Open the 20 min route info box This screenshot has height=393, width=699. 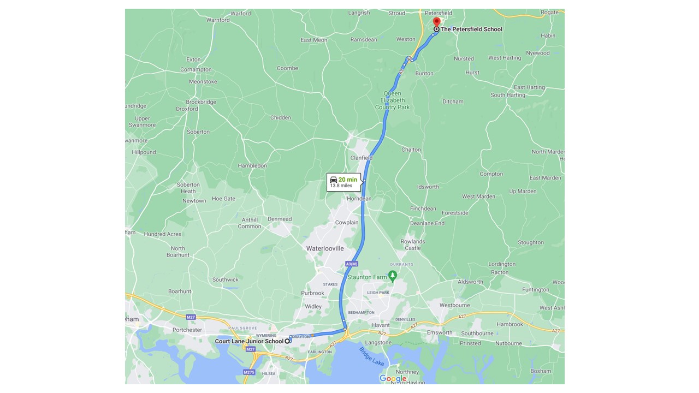pos(344,182)
